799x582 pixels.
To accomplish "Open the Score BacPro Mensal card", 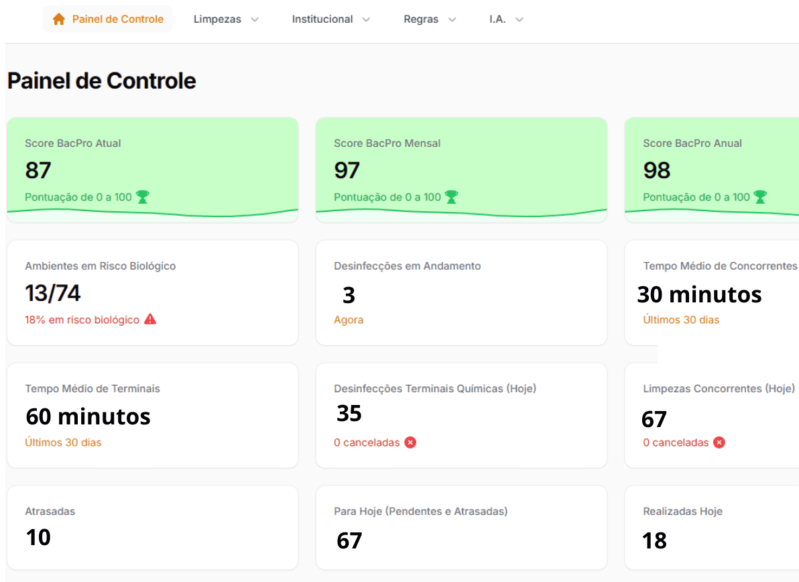I will click(461, 170).
